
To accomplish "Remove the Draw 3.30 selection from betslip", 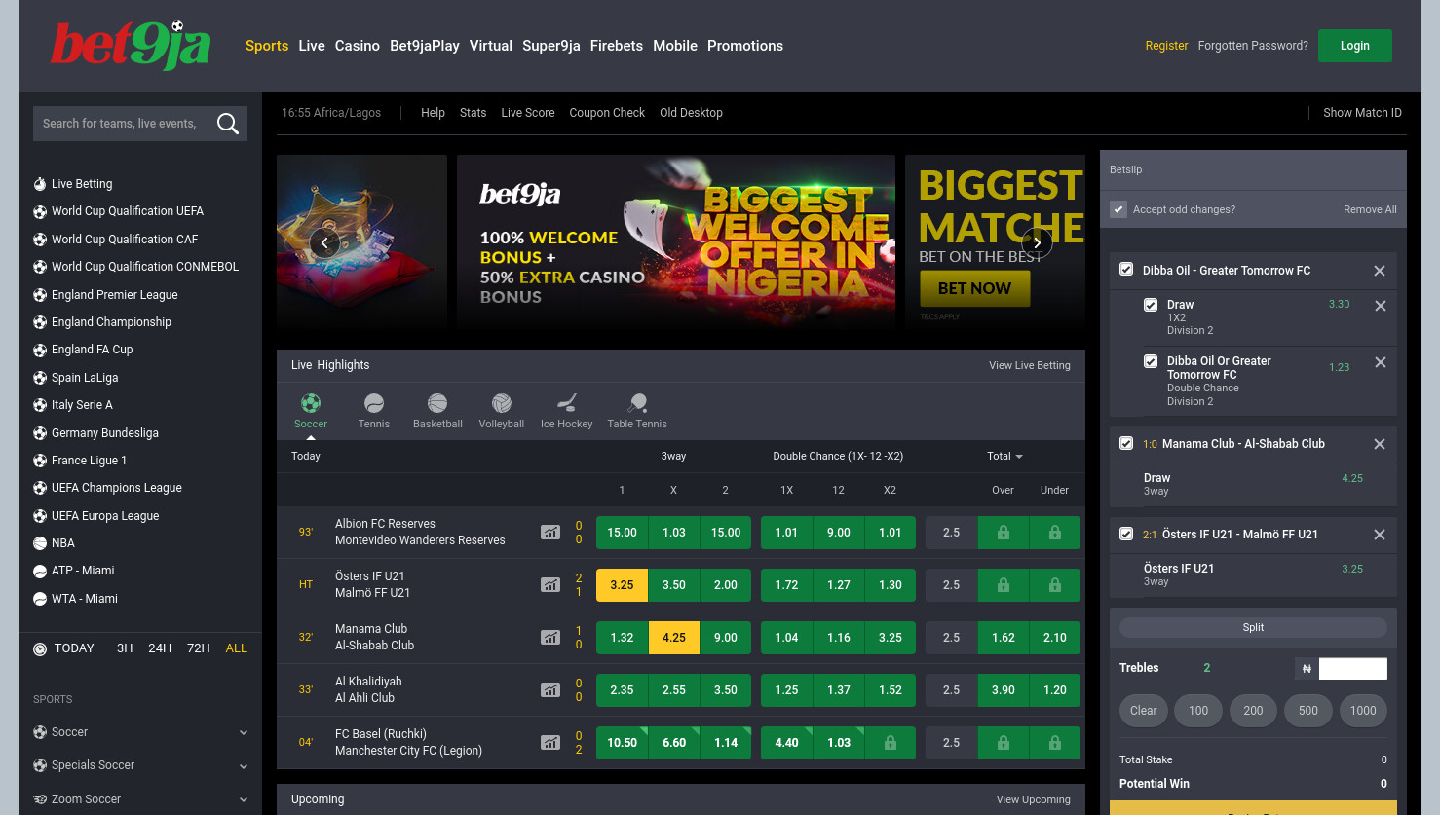I will click(1381, 306).
